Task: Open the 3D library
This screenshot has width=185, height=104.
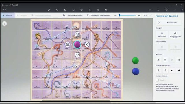Action: coord(106,10)
